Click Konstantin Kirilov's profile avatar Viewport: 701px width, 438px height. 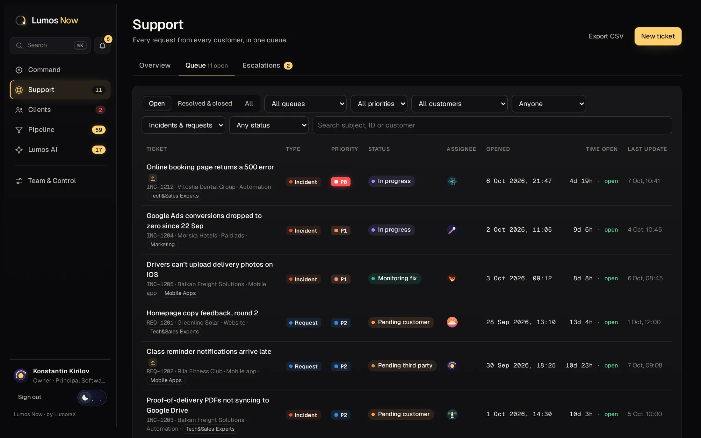(x=21, y=376)
